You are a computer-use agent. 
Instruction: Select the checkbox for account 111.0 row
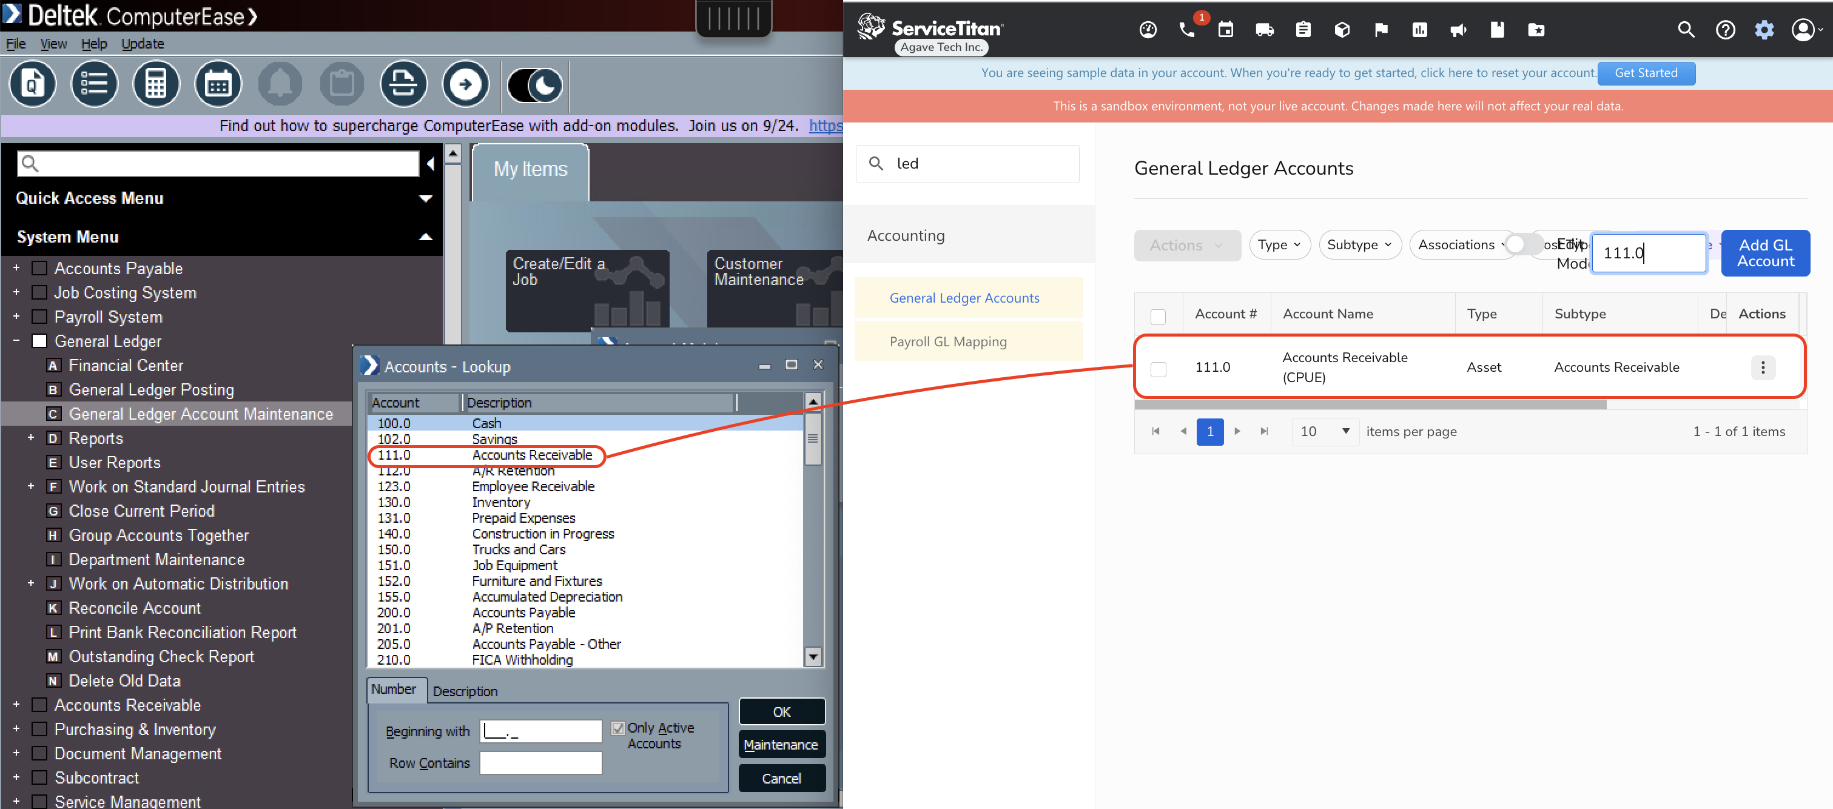(x=1159, y=369)
